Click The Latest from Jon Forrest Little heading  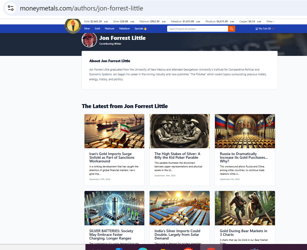125,106
